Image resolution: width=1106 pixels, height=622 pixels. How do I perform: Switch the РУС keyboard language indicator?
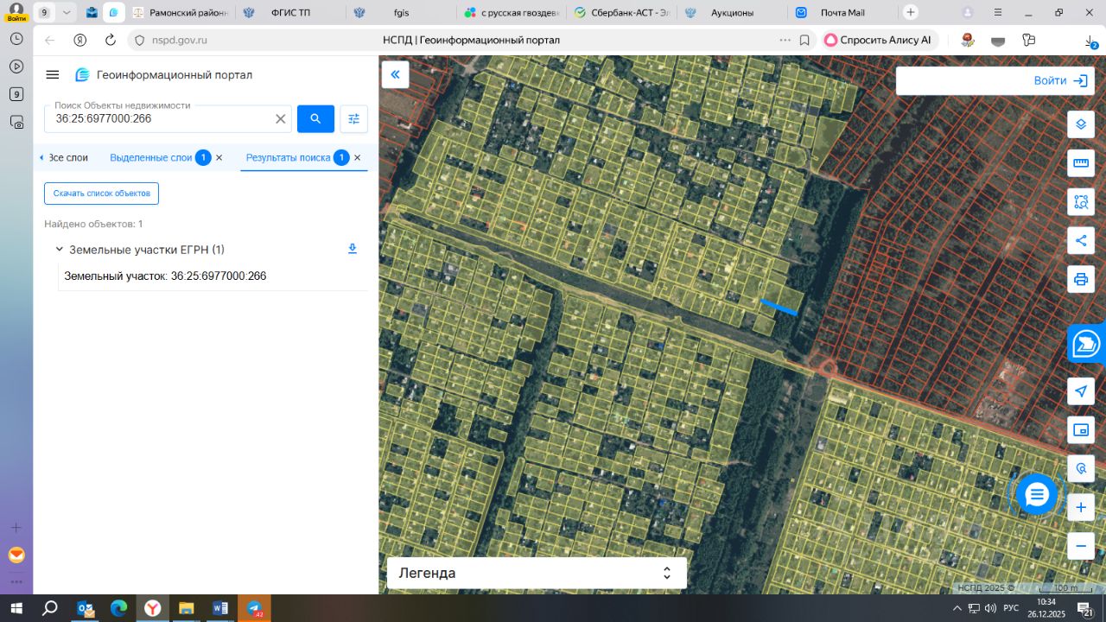1011,609
